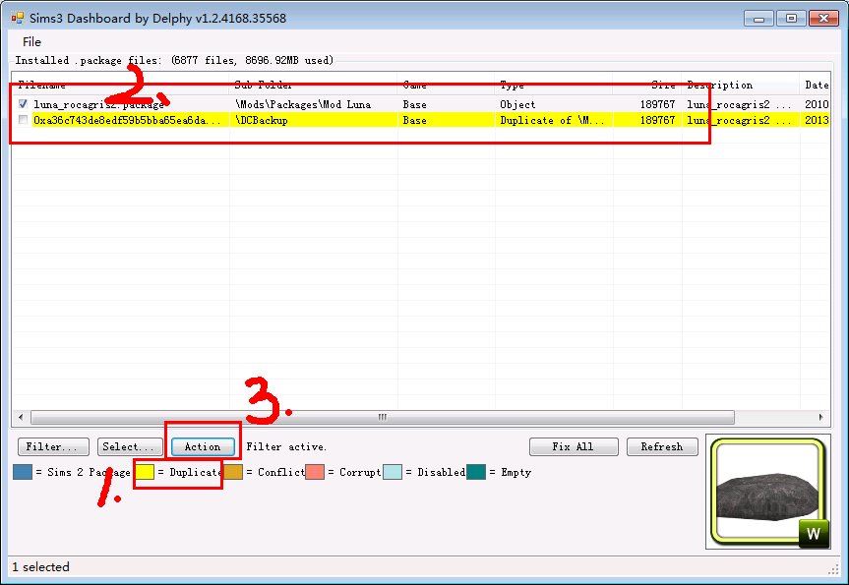Click the light blue Disabled legend swatch
Screen dimensions: 849x585
(392, 473)
